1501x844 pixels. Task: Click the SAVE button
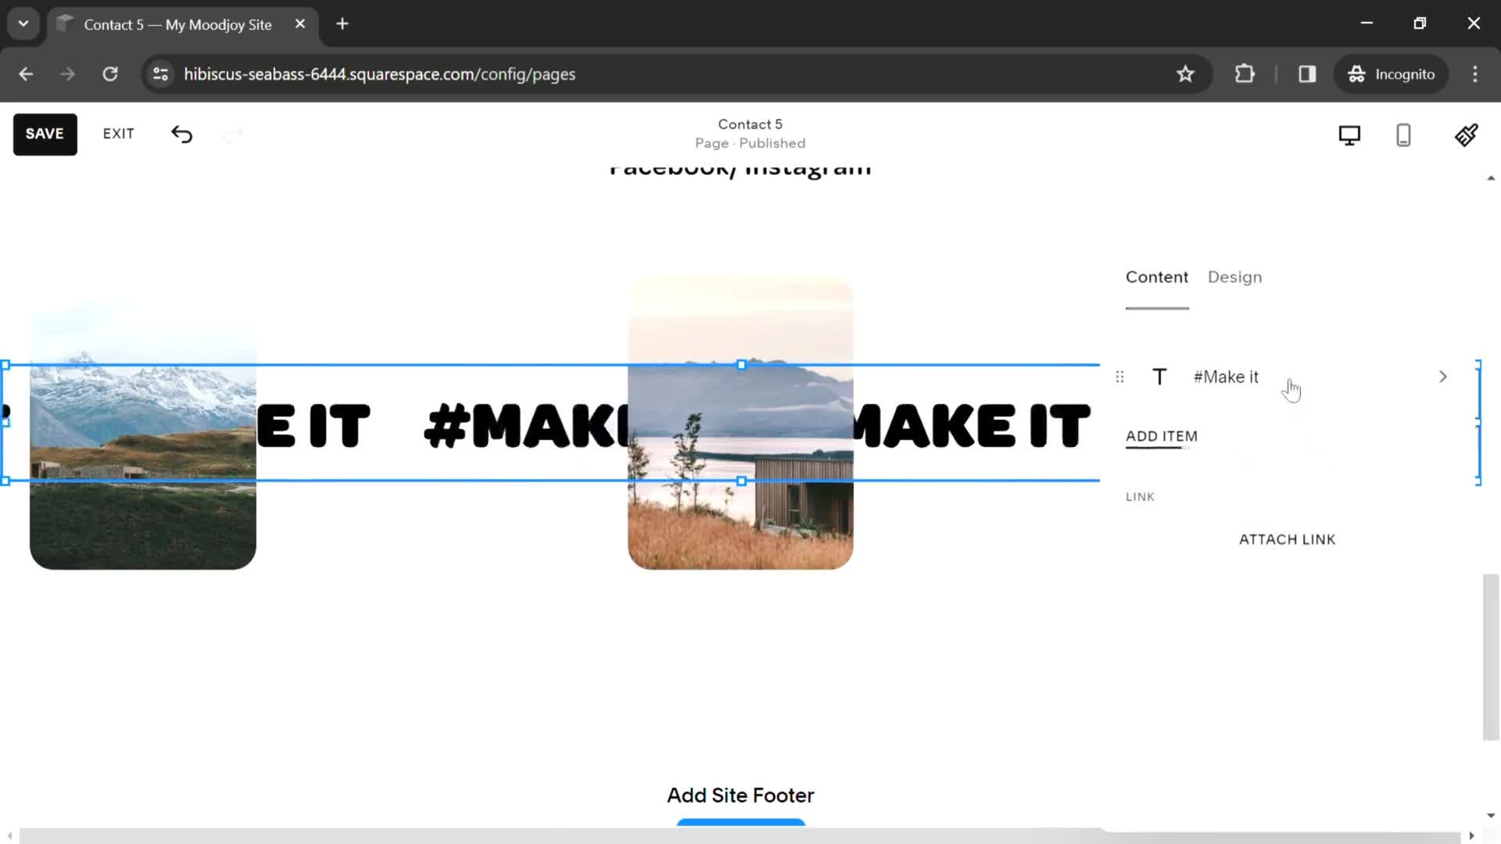pos(45,133)
